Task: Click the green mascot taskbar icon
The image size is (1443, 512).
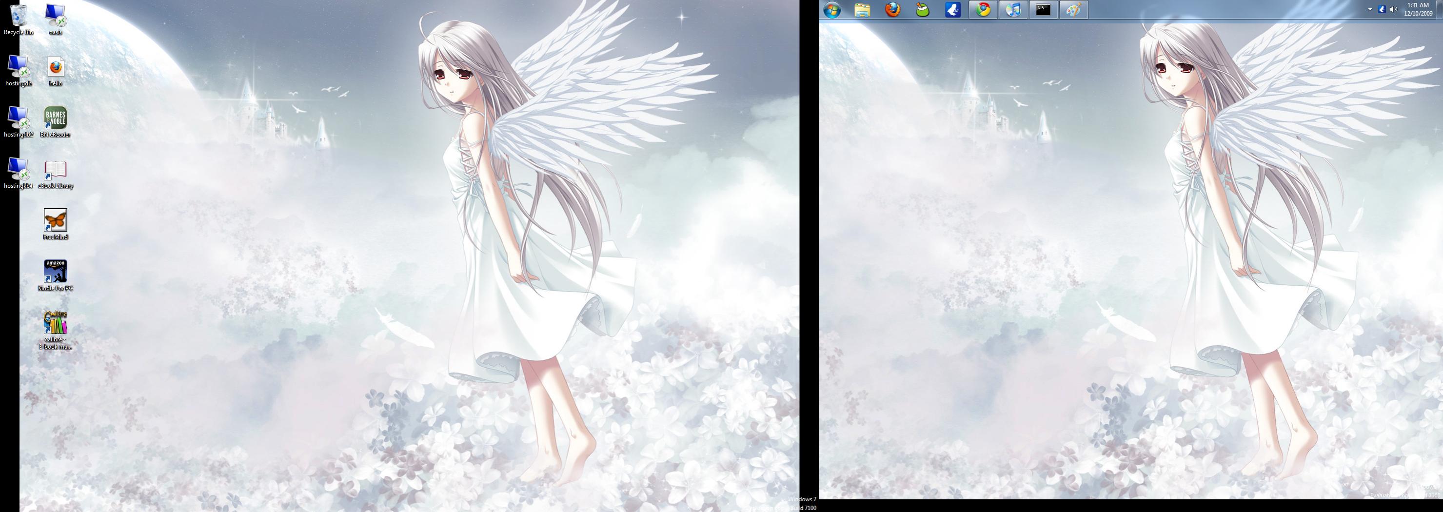Action: [x=923, y=10]
